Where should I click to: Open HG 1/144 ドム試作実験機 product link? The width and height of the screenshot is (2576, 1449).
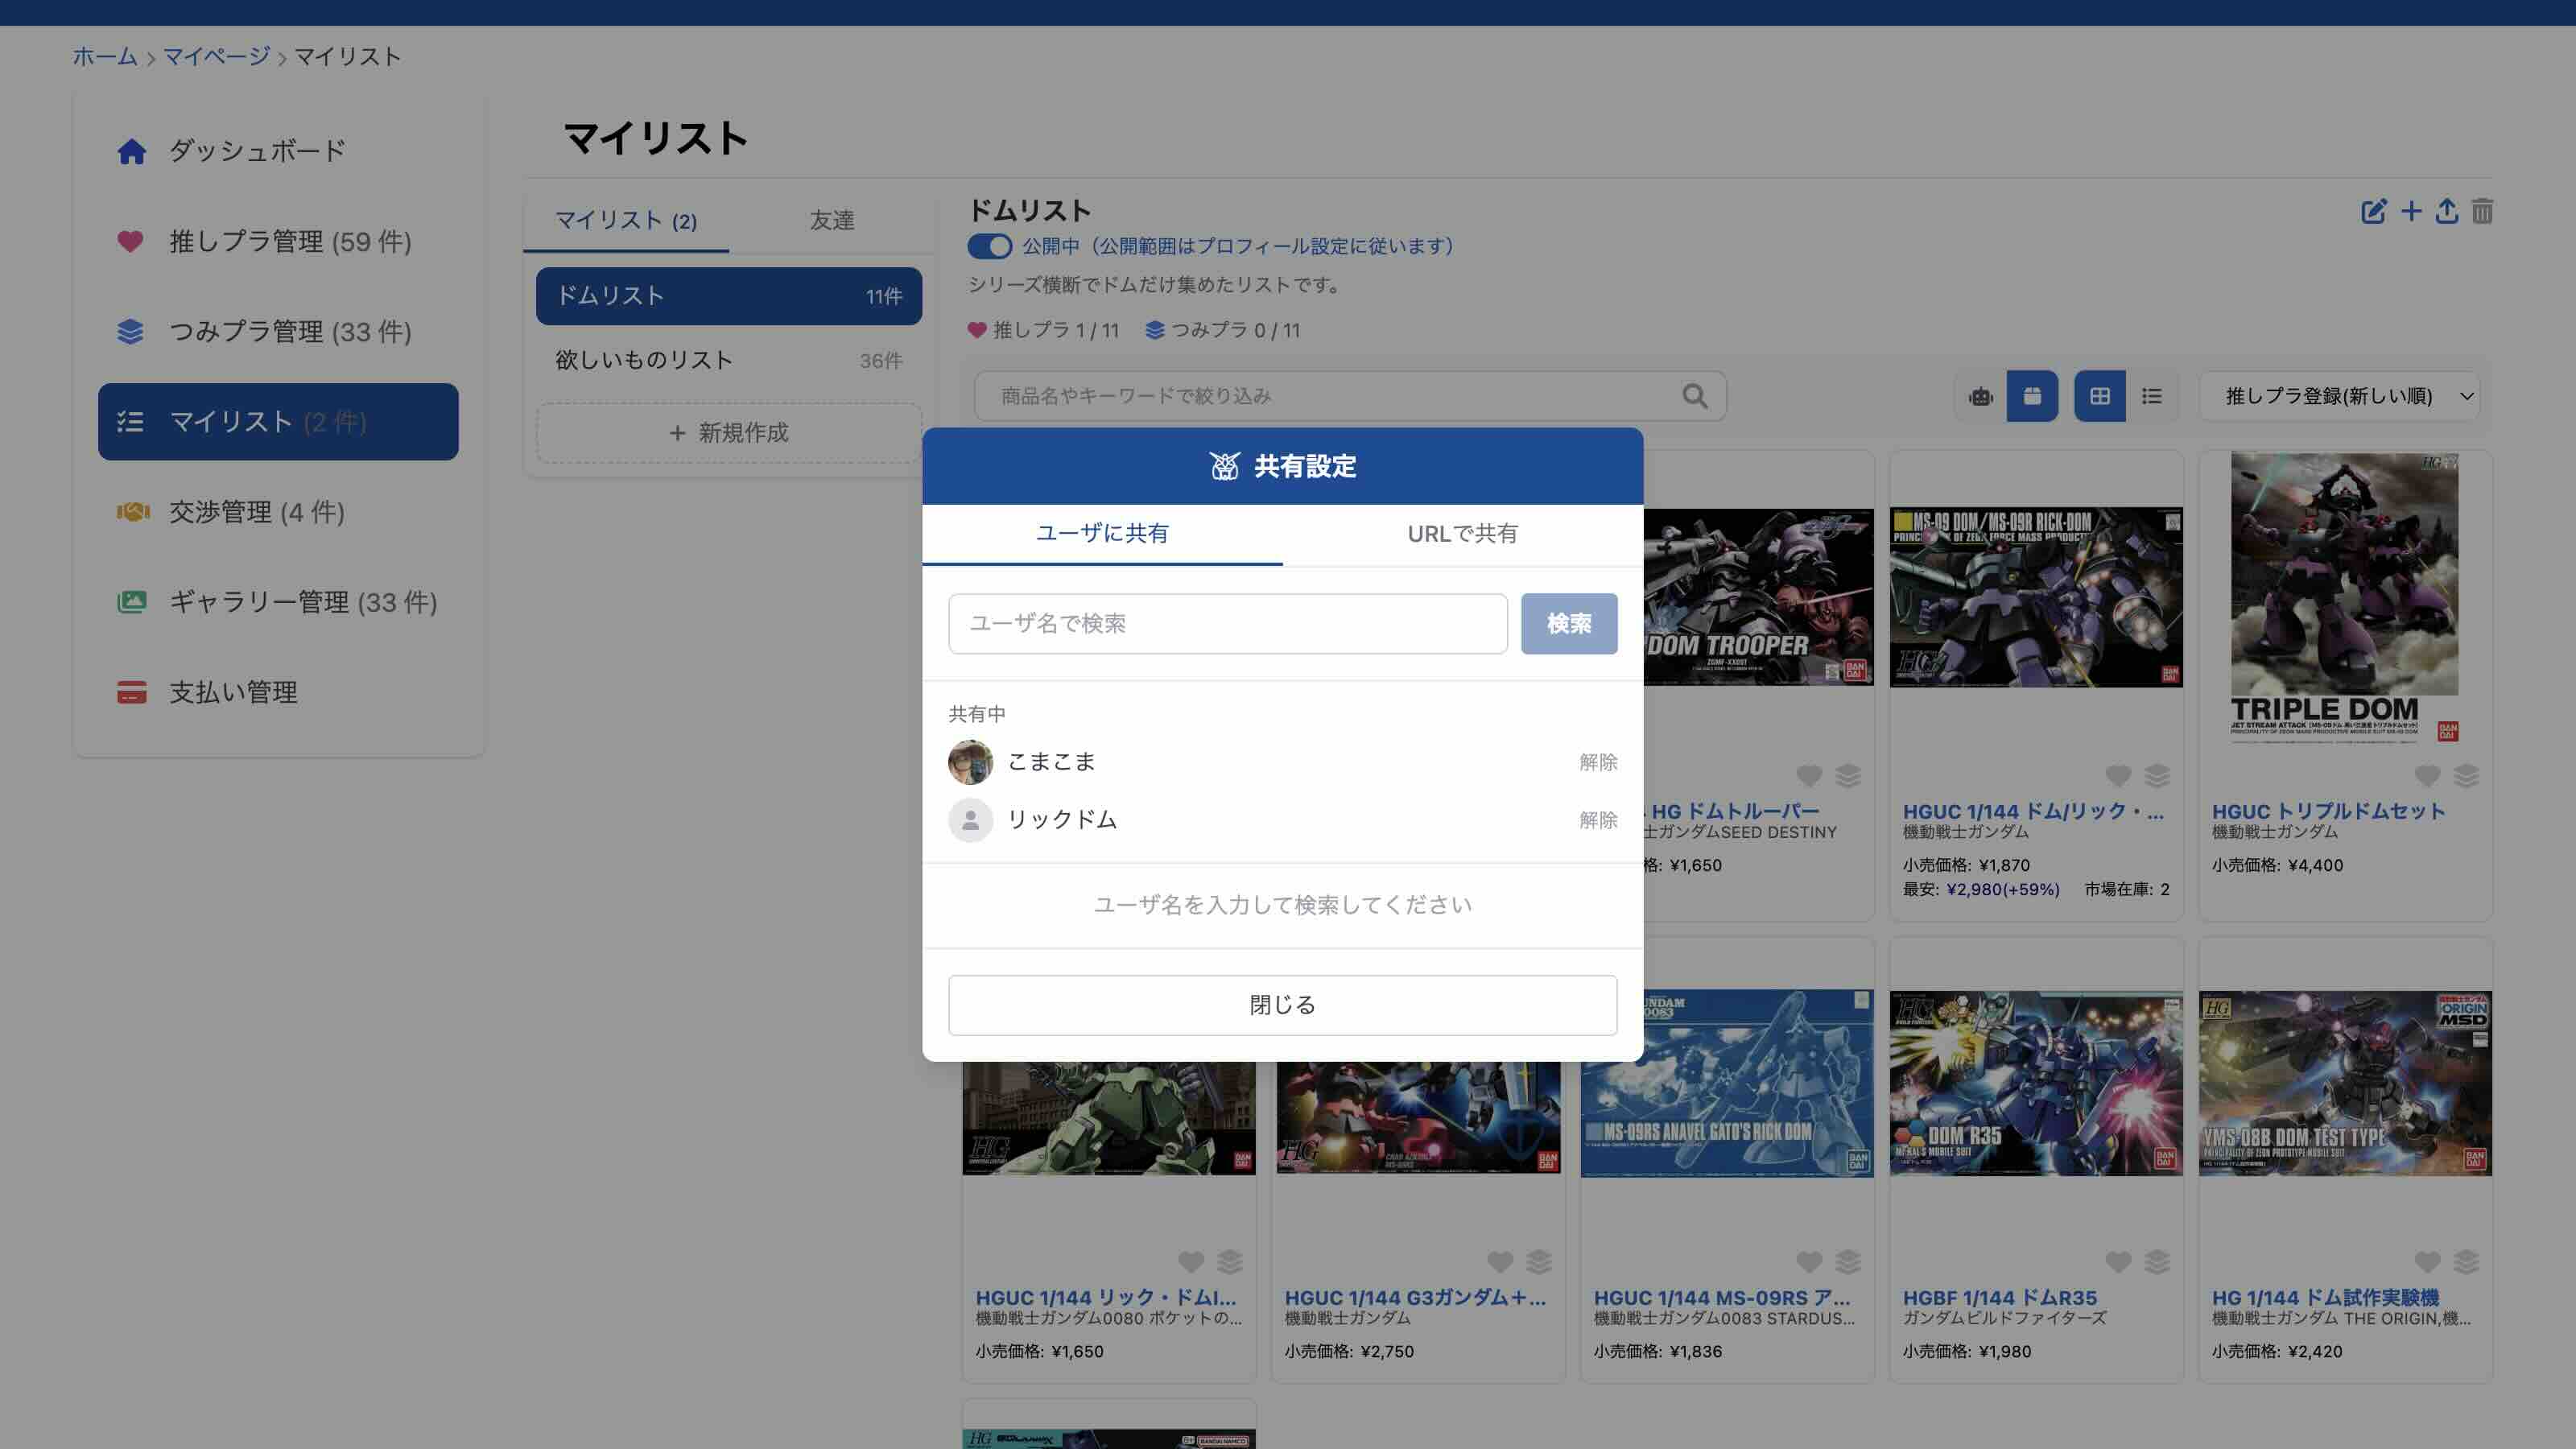(2325, 1298)
